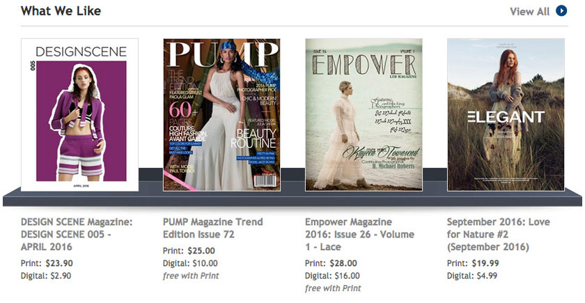Image resolution: width=585 pixels, height=303 pixels.
Task: Open DESIGN SCENE 005 - APRIL 2016 title link
Action: tap(77, 234)
